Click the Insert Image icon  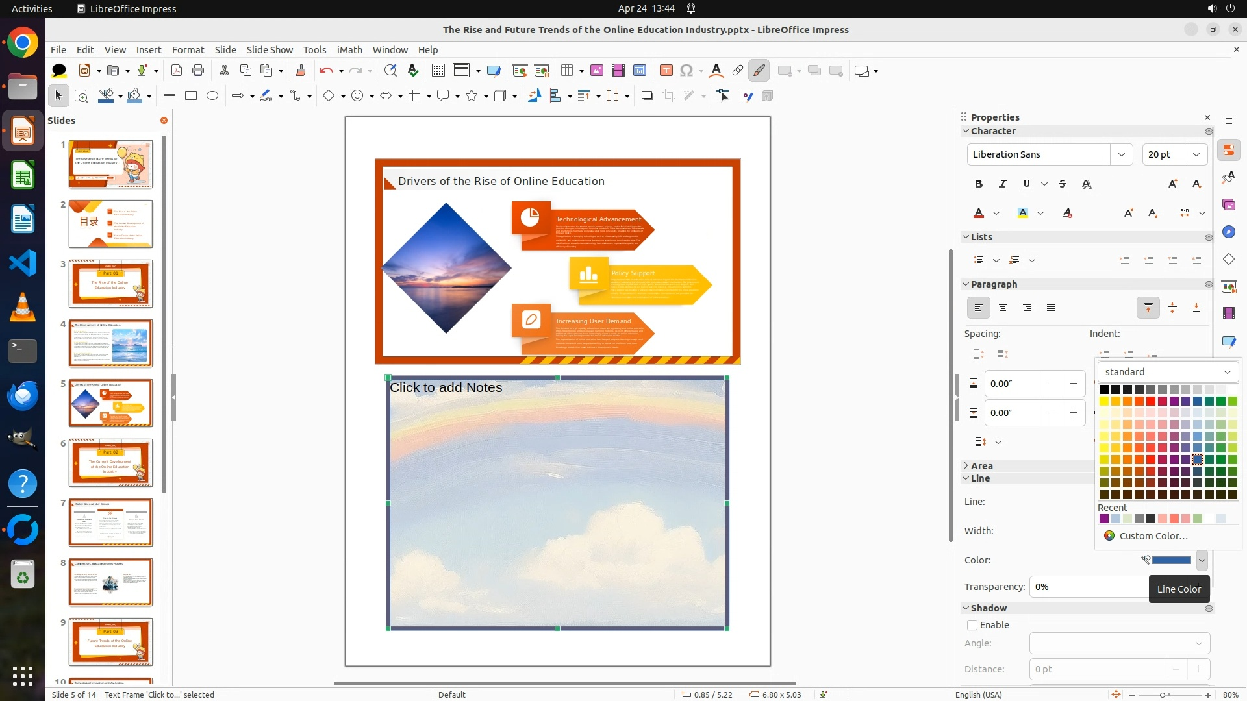coord(597,71)
